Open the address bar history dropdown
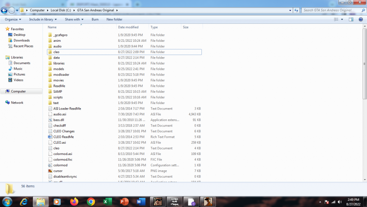Image resolution: width=367 pixels, height=207 pixels. click(290, 10)
